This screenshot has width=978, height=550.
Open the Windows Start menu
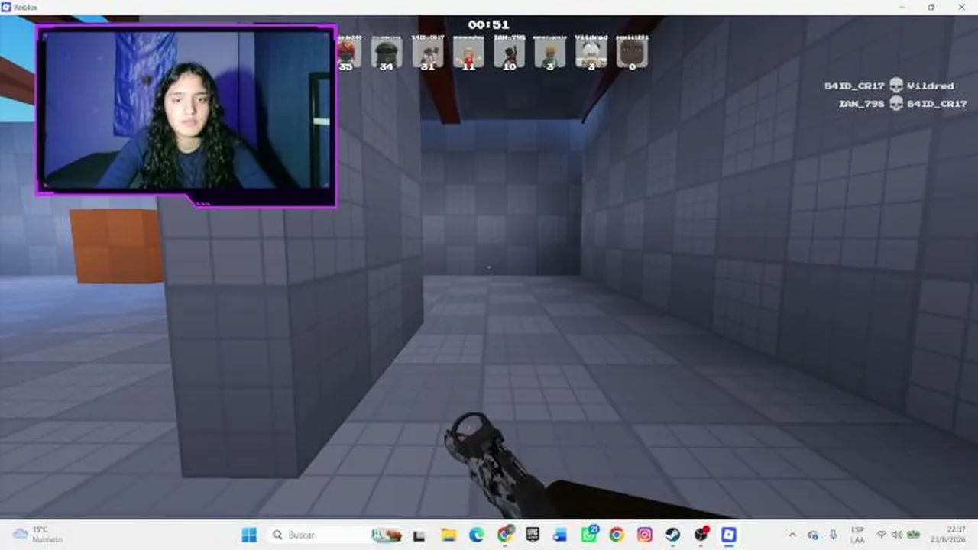coord(249,535)
